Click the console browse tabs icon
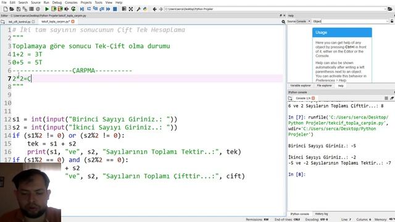The image size is (395, 222). 290,98
